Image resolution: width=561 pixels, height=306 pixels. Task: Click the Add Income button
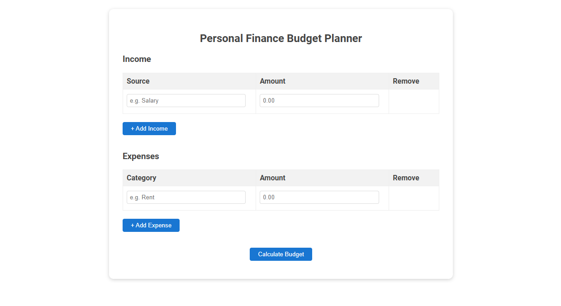click(149, 128)
